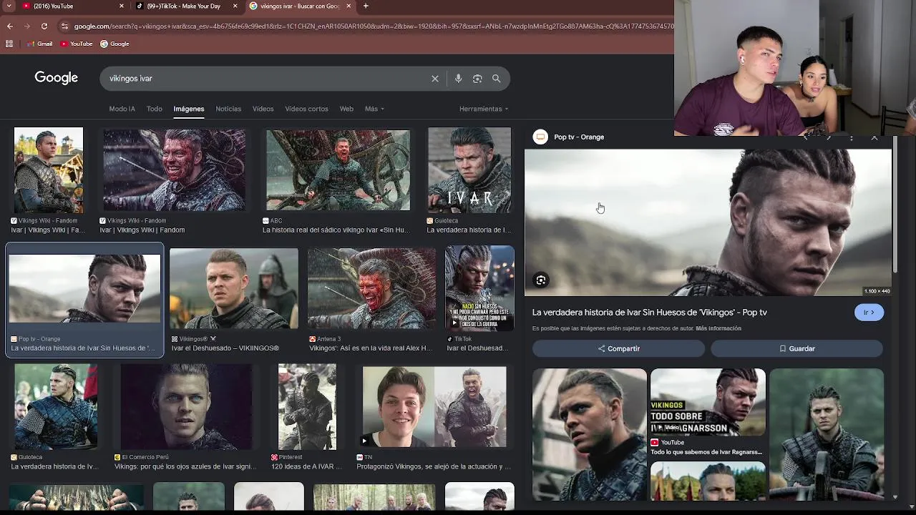This screenshot has height=515, width=916.
Task: Open a new tab with the plus icon
Action: coord(366,6)
